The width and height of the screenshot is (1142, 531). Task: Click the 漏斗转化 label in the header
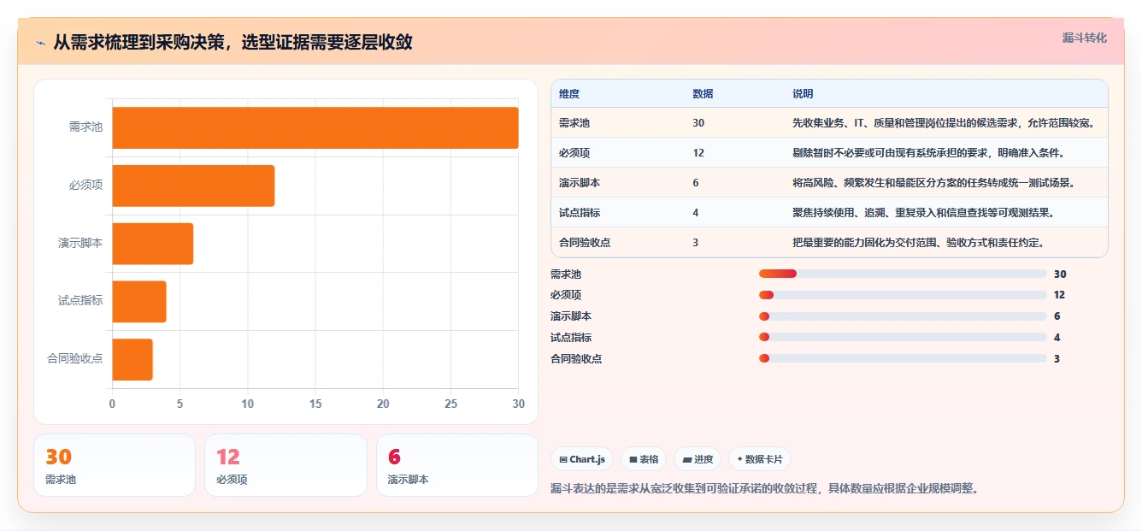(x=1084, y=38)
